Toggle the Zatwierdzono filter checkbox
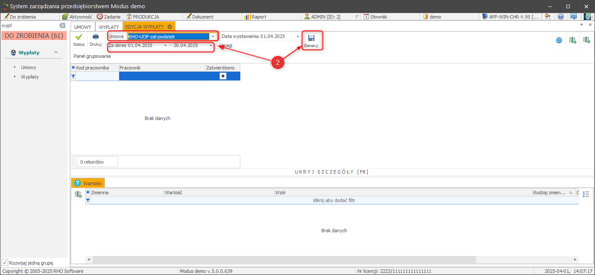 (x=223, y=76)
